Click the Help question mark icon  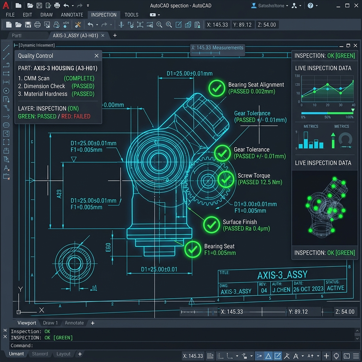[310, 6]
